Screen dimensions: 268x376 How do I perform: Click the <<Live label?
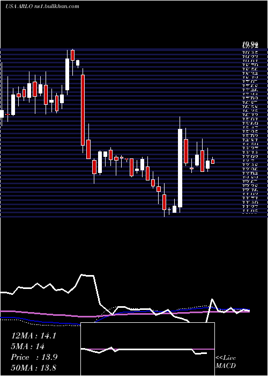point(226,358)
